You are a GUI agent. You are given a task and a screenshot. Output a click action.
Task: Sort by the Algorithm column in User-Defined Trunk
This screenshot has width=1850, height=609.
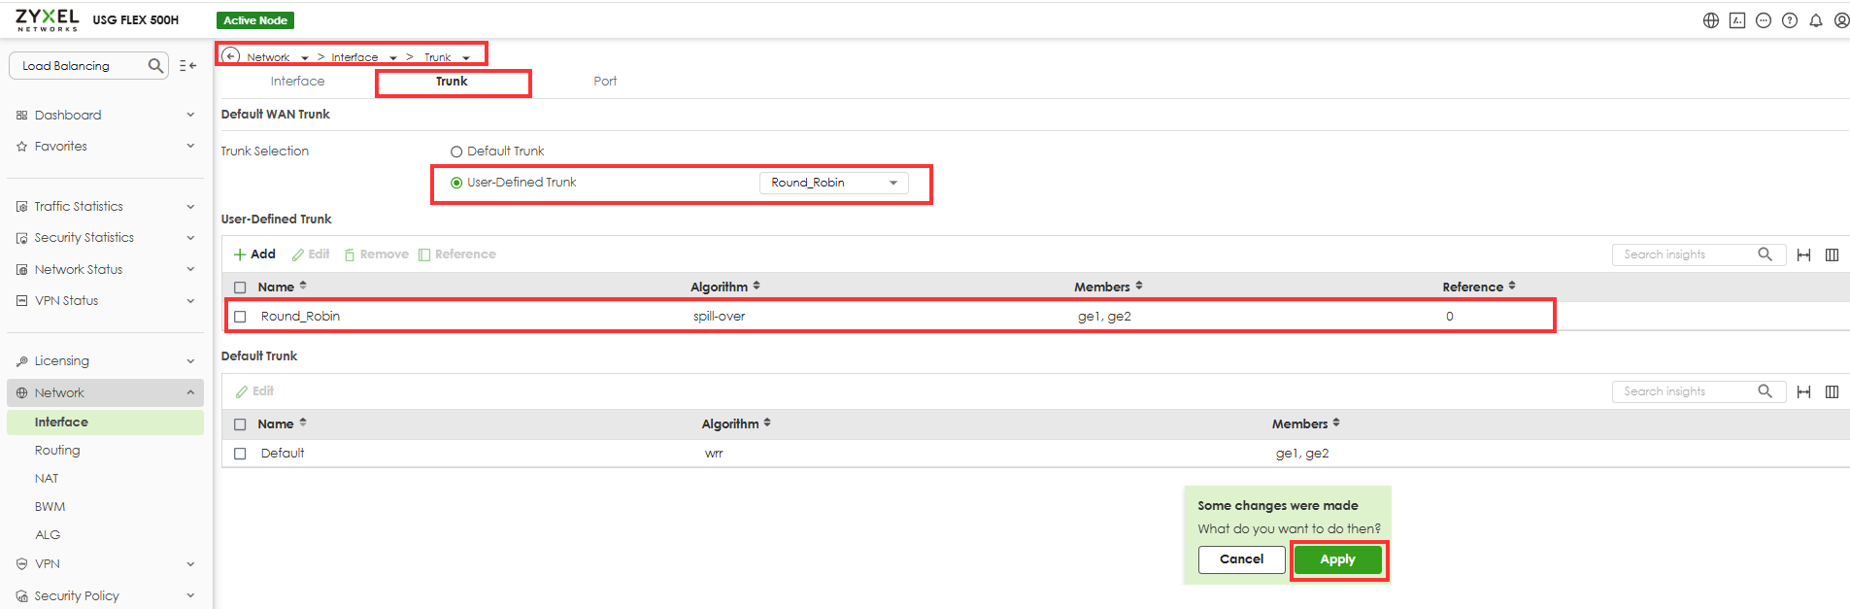coord(724,287)
